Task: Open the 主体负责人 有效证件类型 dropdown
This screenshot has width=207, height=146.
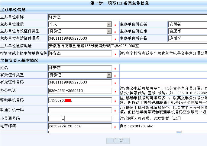Action: pos(80,75)
